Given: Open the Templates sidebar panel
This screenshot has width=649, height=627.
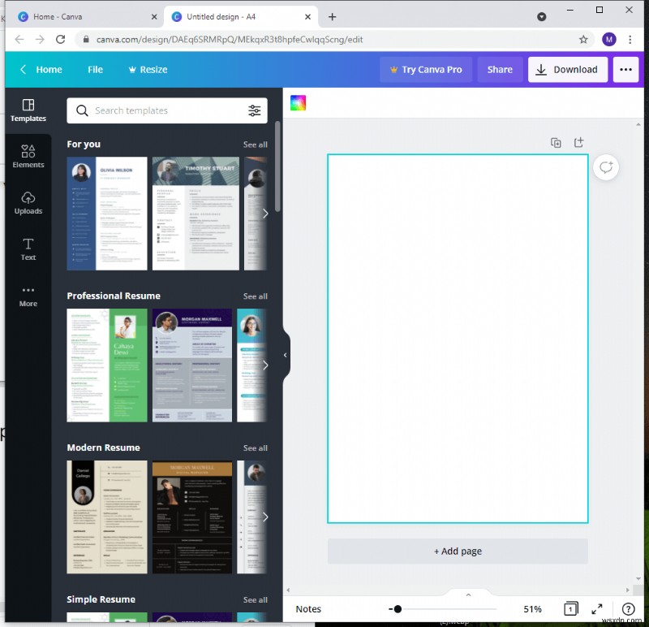Looking at the screenshot, I should [28, 110].
